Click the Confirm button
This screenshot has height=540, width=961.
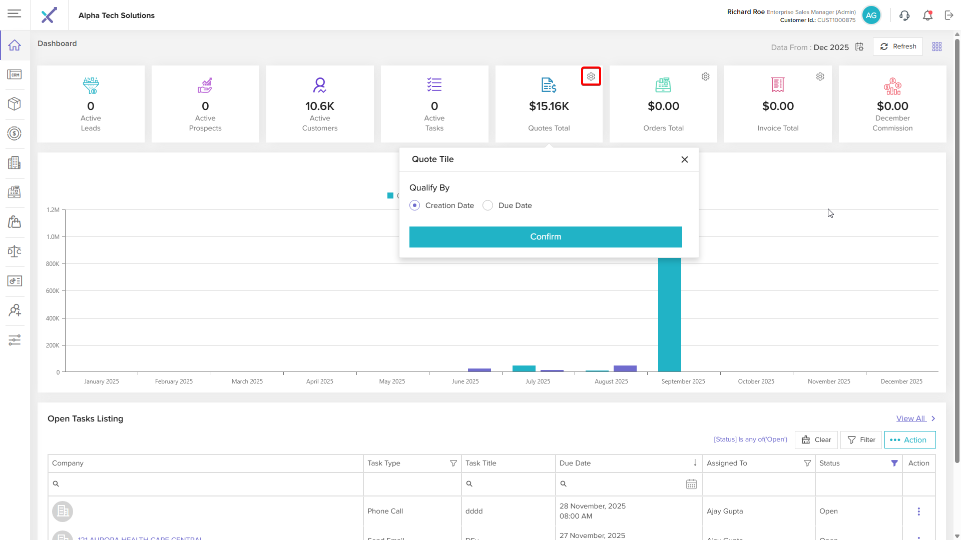tap(546, 237)
